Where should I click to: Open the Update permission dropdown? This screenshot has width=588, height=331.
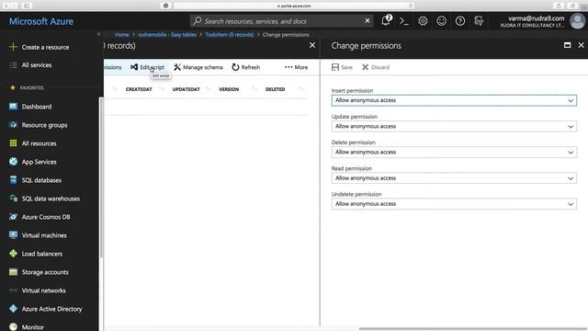click(454, 127)
